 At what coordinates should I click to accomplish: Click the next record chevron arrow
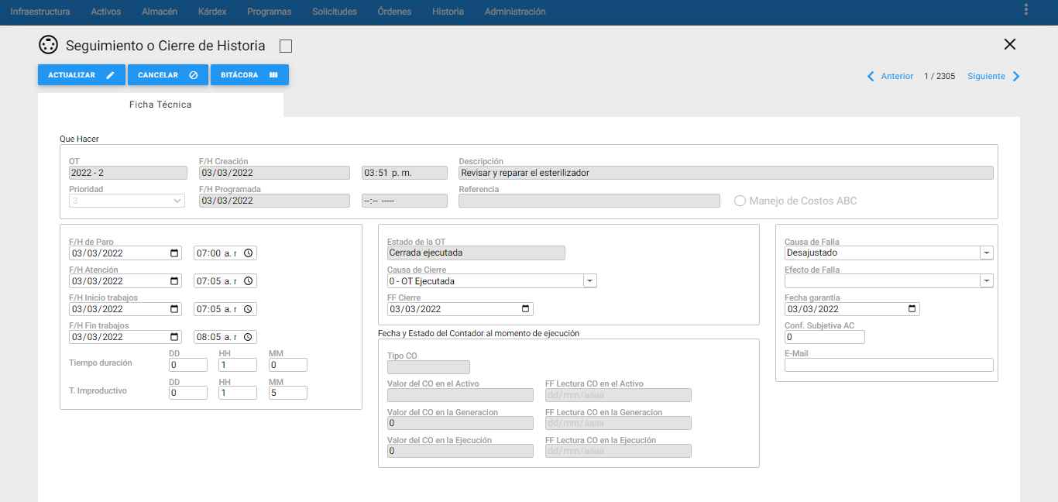pos(1016,76)
